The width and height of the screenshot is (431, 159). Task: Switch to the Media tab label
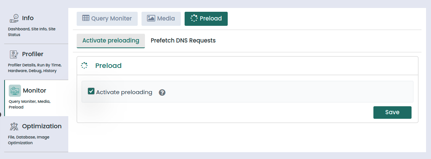point(166,18)
